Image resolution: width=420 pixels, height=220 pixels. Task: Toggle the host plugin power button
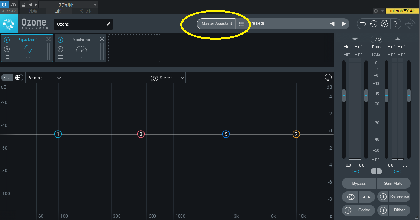[x=4, y=4]
